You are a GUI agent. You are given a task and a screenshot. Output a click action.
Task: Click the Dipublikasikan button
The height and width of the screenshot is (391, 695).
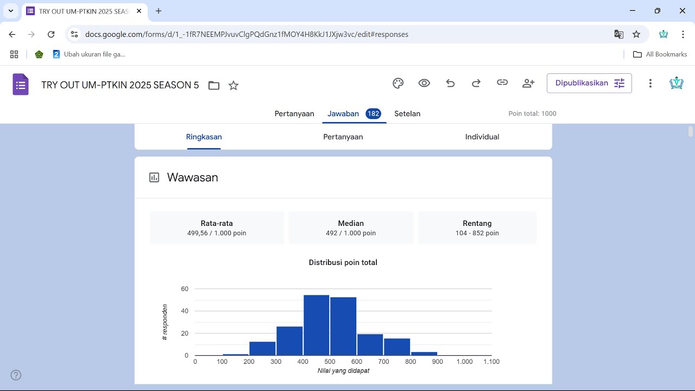pos(589,83)
